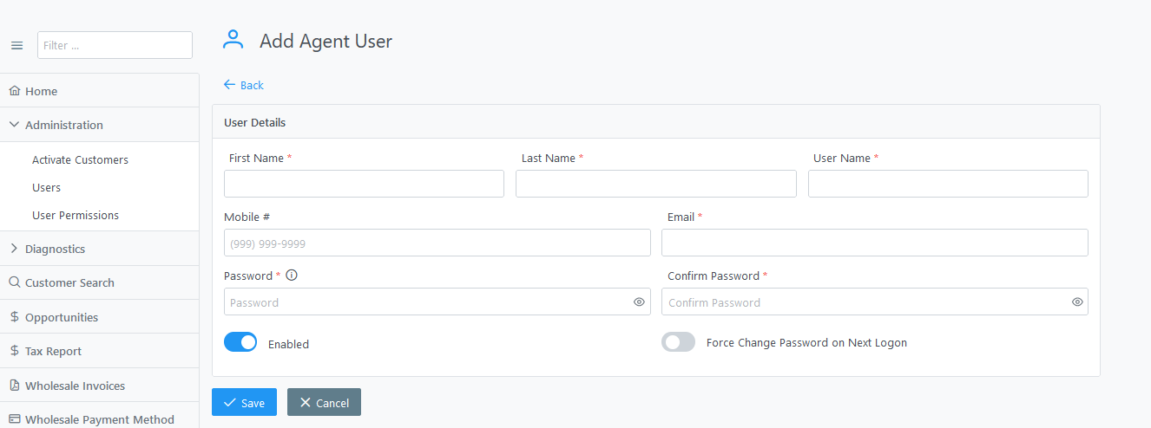The width and height of the screenshot is (1151, 428).
Task: Click the password info icon
Action: 292,276
